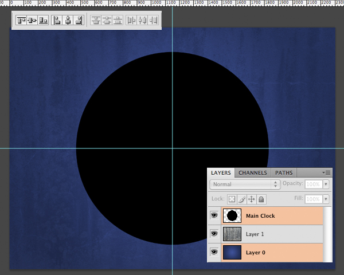This screenshot has width=344, height=275.
Task: Click Lock Position move icon
Action: [251, 199]
